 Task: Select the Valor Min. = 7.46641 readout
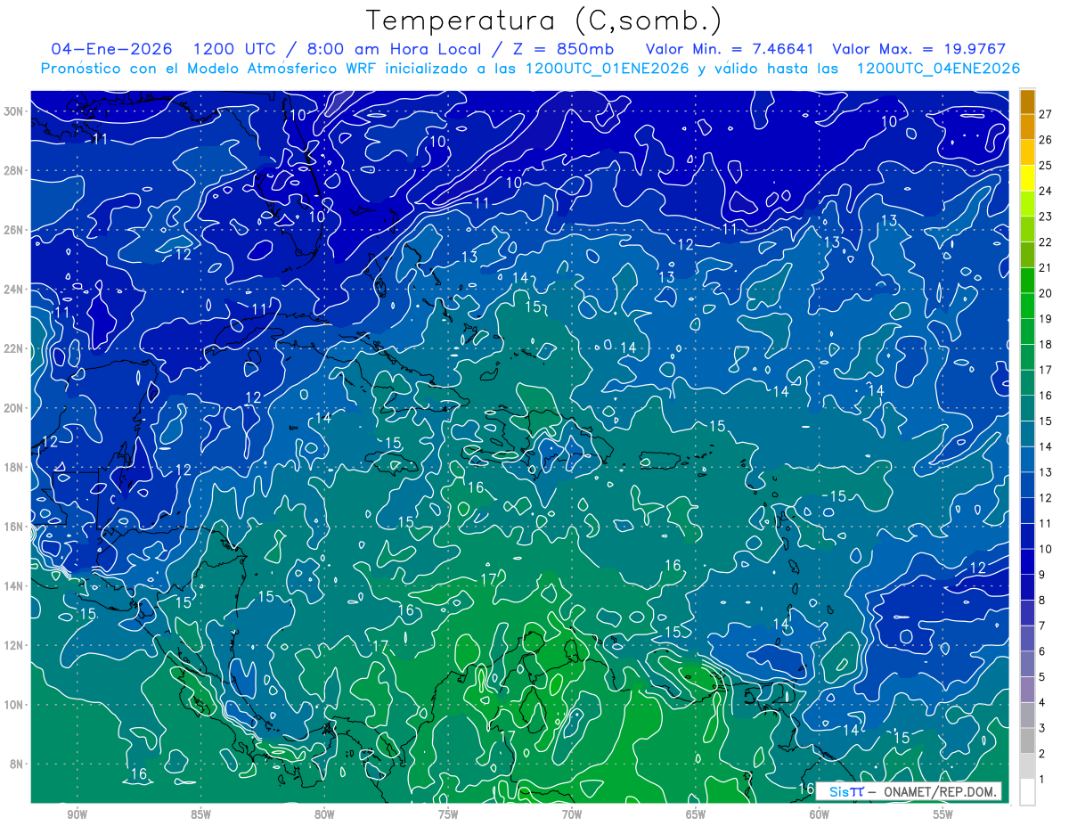click(730, 49)
